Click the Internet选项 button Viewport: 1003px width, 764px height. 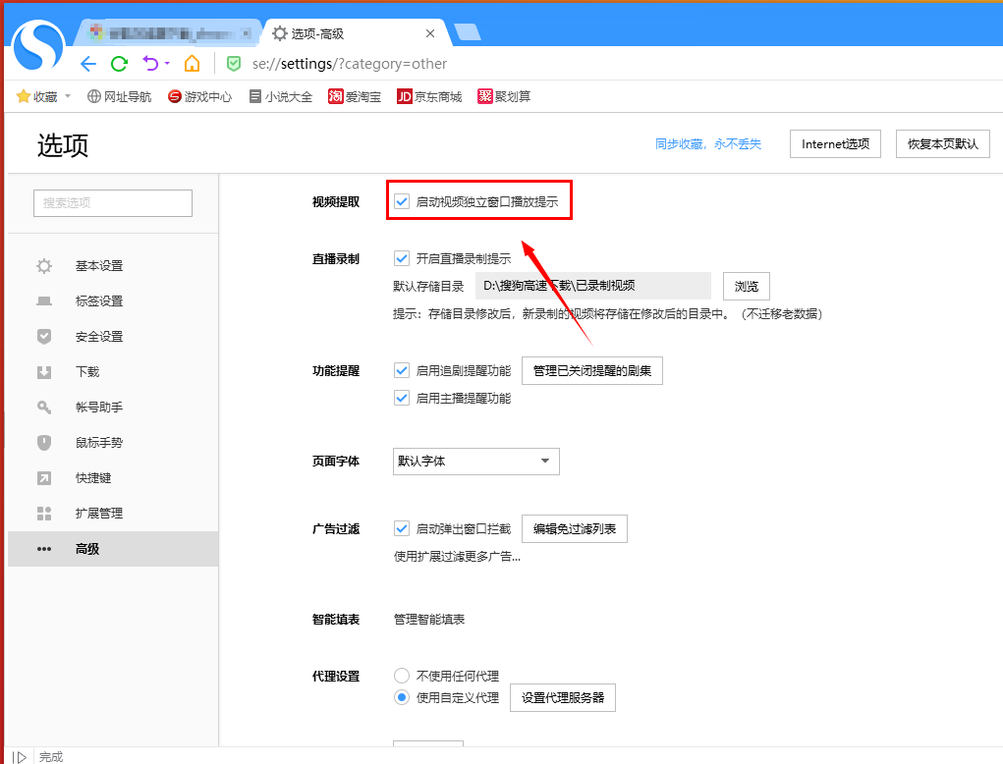[x=835, y=143]
